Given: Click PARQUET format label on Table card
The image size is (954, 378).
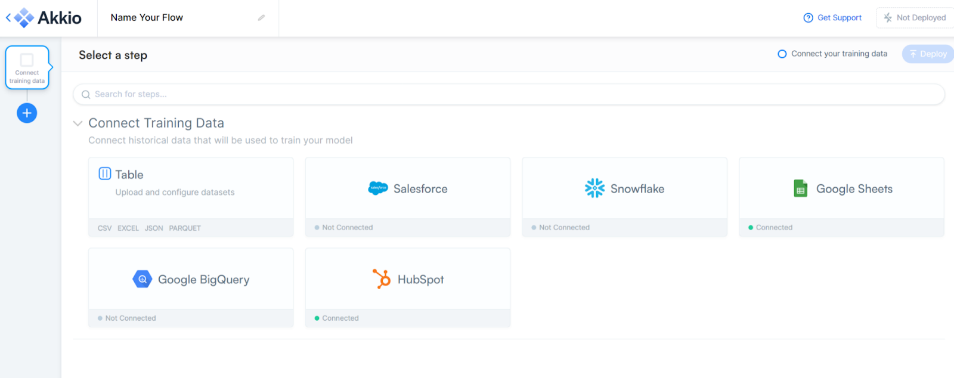Looking at the screenshot, I should tap(185, 228).
